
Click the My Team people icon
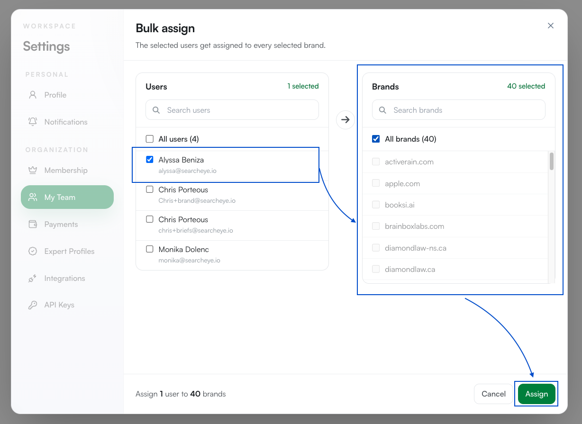point(33,197)
